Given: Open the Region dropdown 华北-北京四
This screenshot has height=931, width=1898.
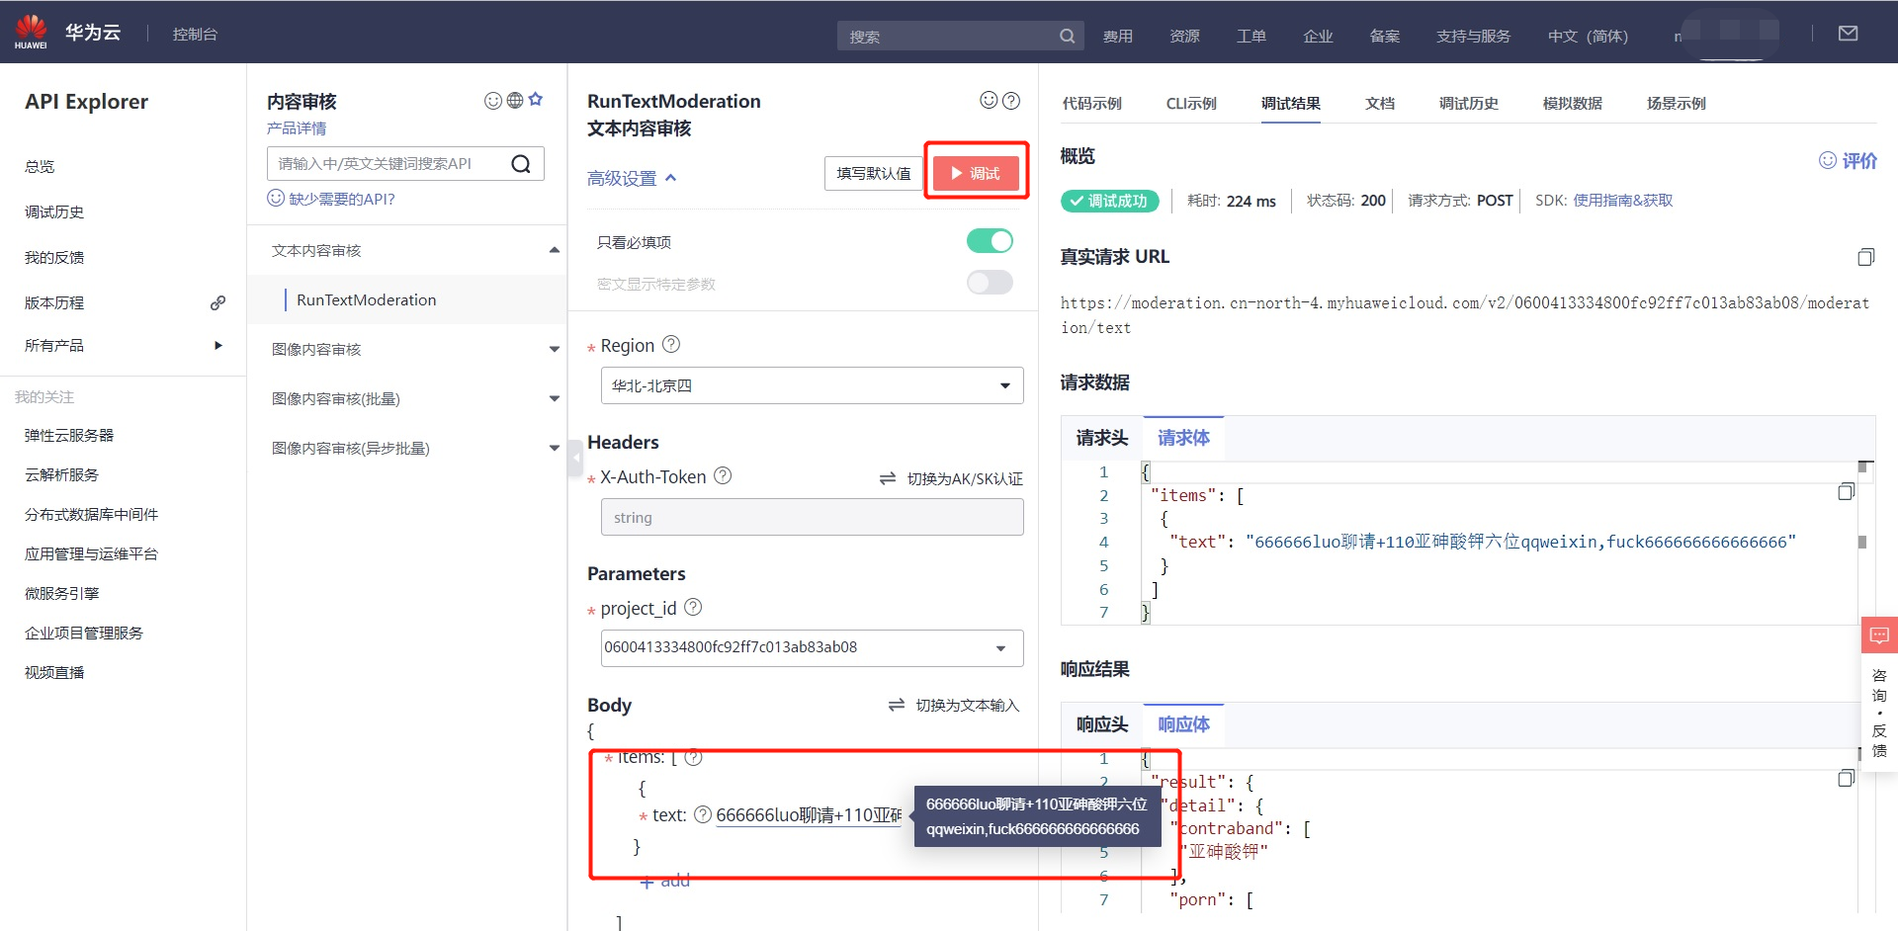Looking at the screenshot, I should click(x=812, y=385).
